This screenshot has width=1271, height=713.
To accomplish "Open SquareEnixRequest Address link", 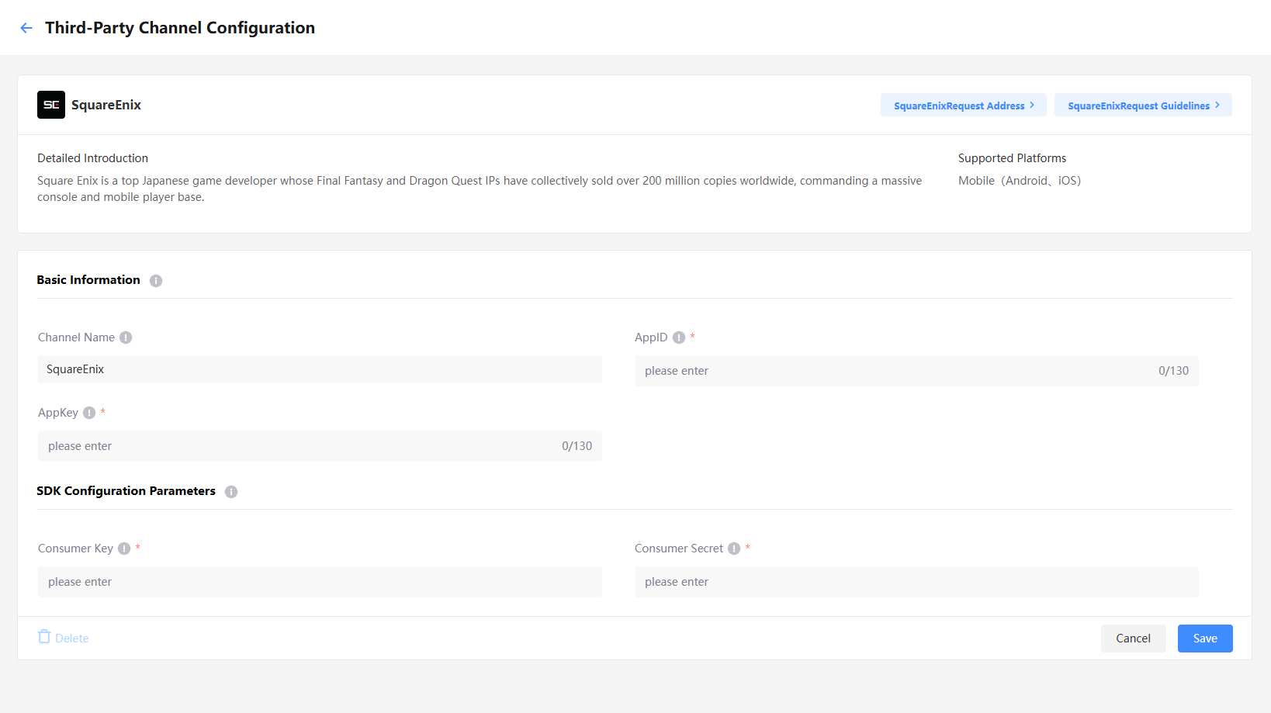I will (x=964, y=106).
